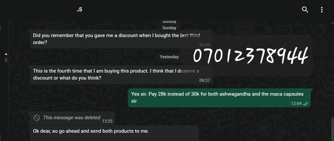The image size is (334, 141).
Task: Click the handwritten phone number 07012378944
Action: tap(251, 56)
